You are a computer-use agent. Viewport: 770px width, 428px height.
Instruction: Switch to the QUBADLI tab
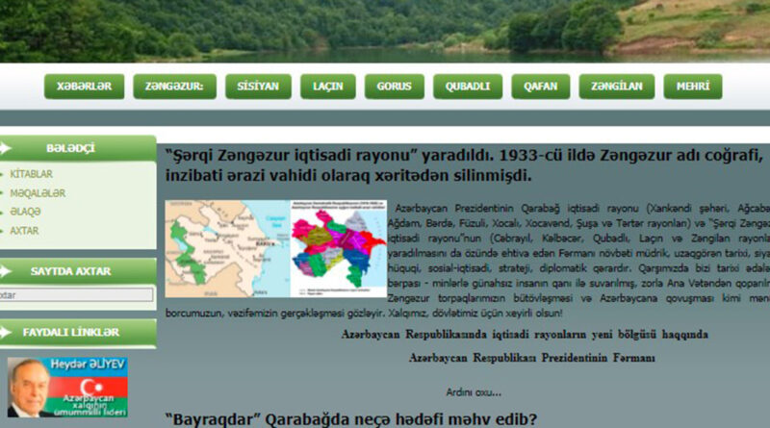click(x=467, y=87)
